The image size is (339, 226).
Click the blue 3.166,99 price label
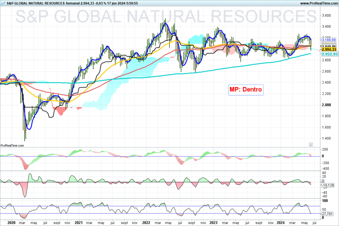click(329, 40)
